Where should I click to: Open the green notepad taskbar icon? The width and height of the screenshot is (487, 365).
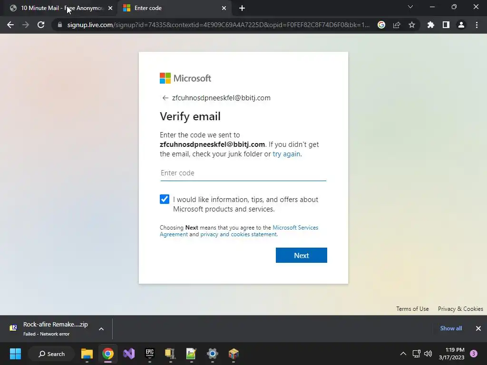click(191, 354)
